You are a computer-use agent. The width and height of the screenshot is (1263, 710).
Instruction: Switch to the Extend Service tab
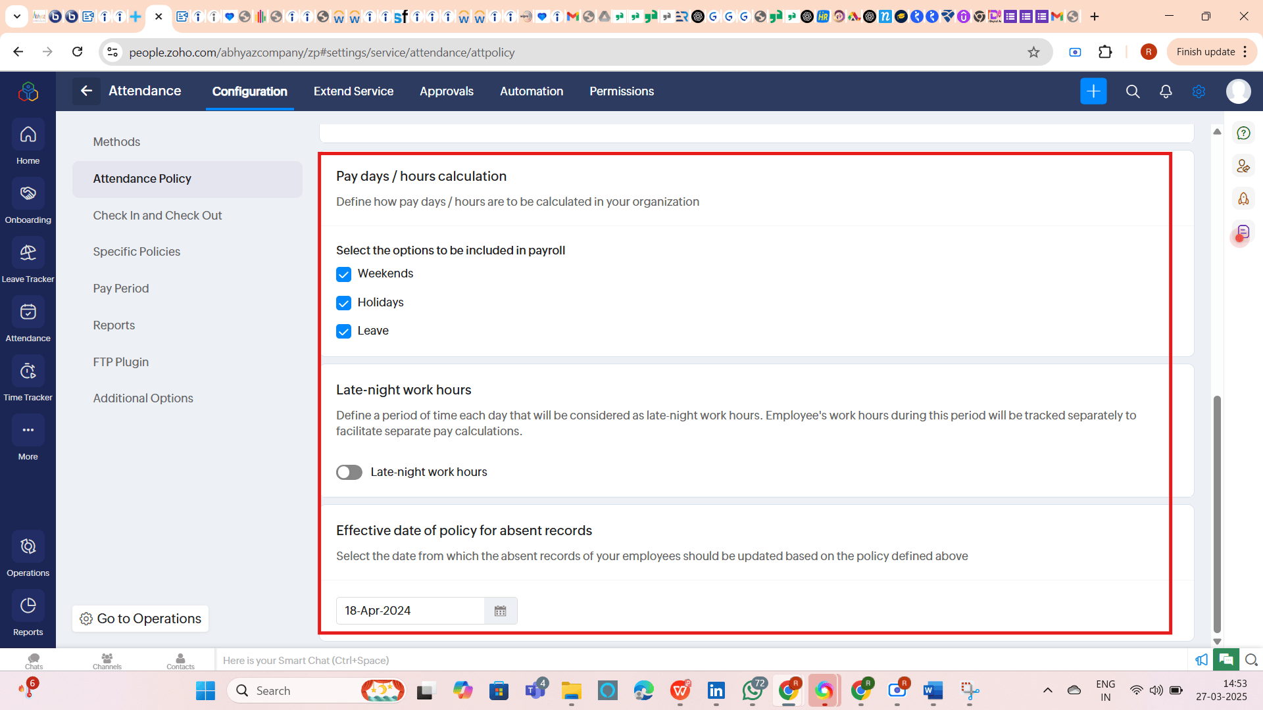tap(353, 91)
